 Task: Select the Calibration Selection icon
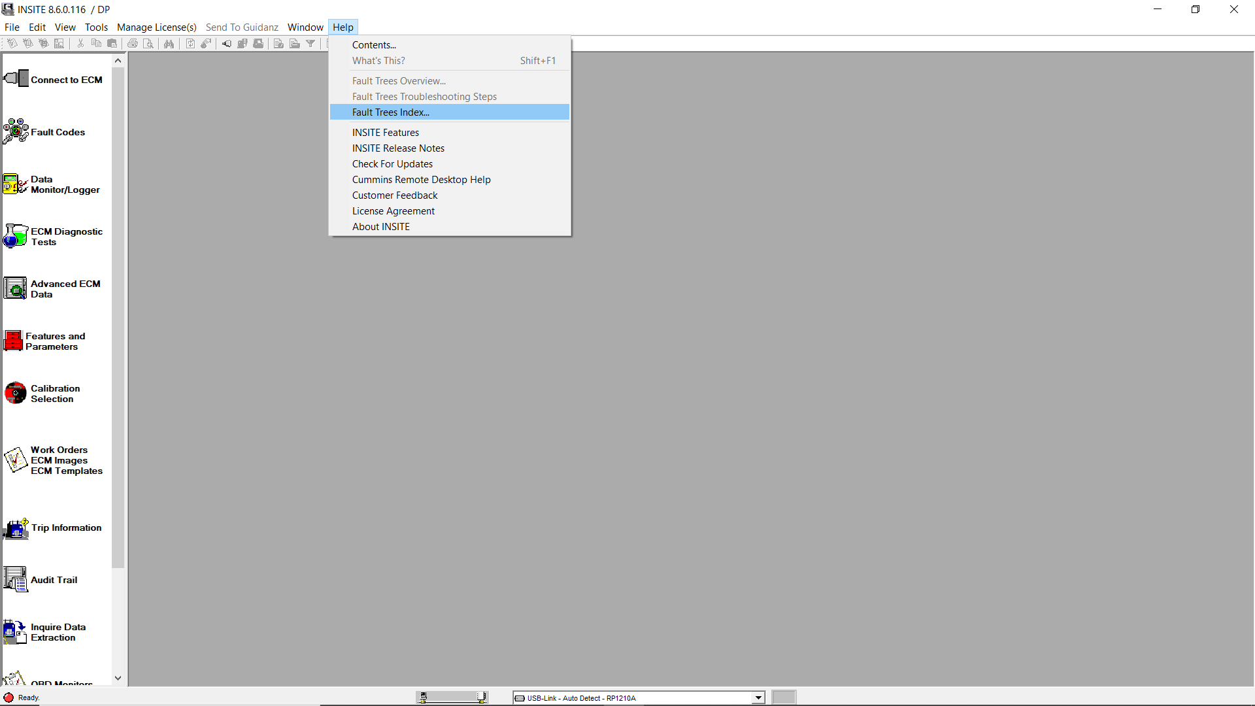[16, 393]
